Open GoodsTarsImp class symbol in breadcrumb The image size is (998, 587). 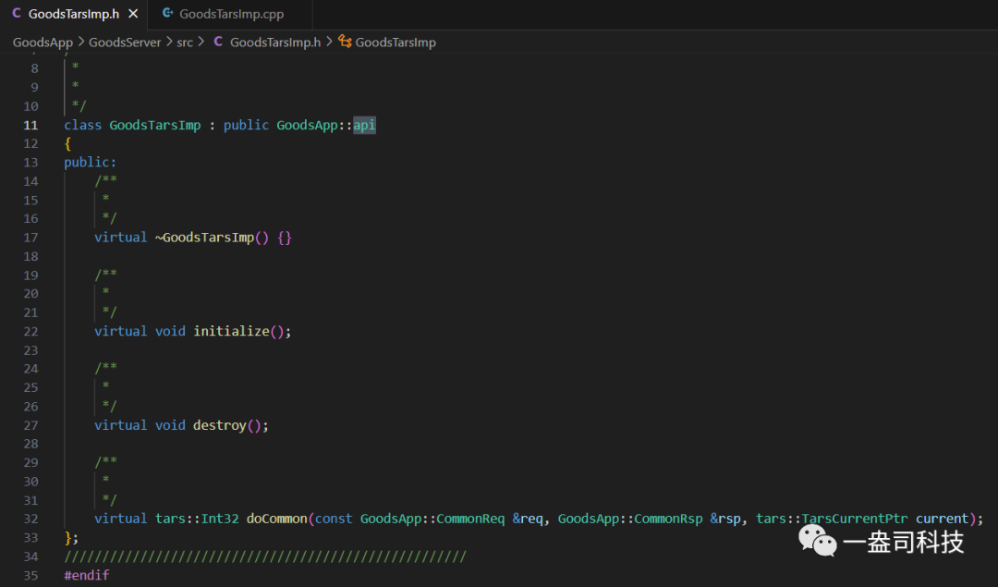click(396, 42)
